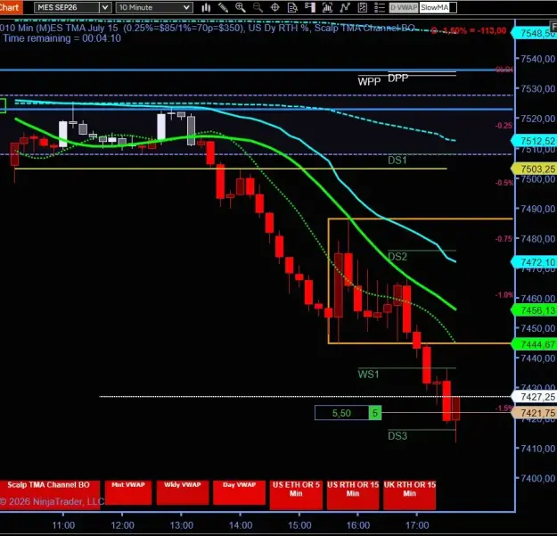Screen dimensions: 557x536
Task: Activate the crosshair cursor icon
Action: tap(275, 7)
